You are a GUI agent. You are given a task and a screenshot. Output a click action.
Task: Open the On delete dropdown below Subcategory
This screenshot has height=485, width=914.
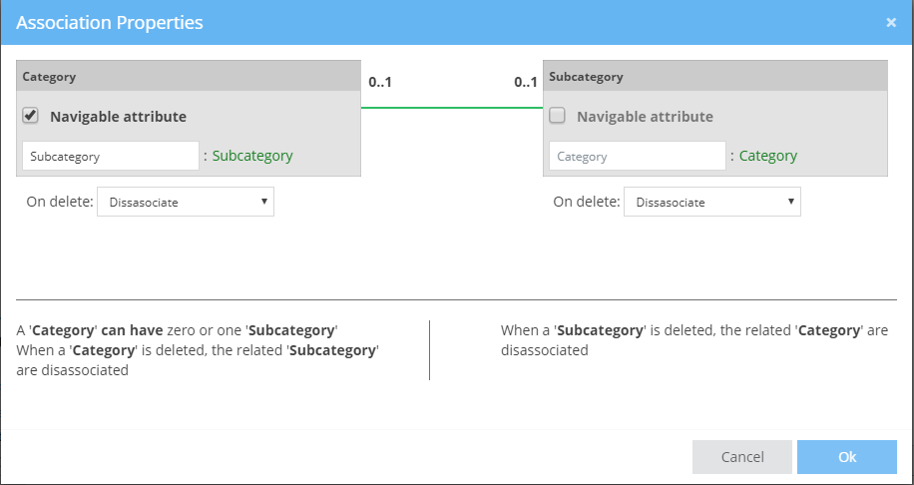point(712,202)
